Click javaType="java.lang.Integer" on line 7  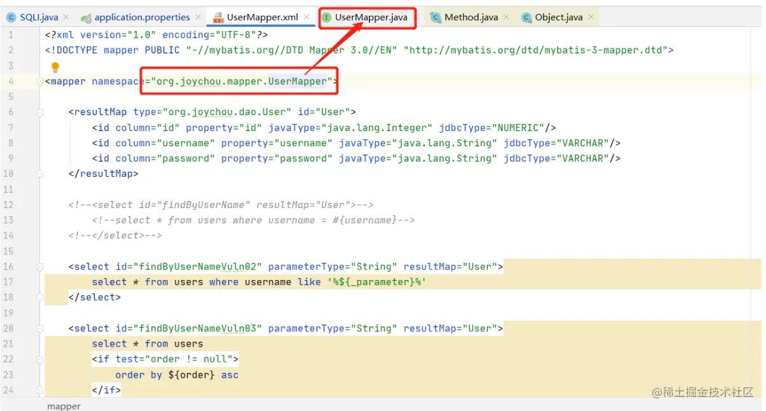(x=350, y=127)
